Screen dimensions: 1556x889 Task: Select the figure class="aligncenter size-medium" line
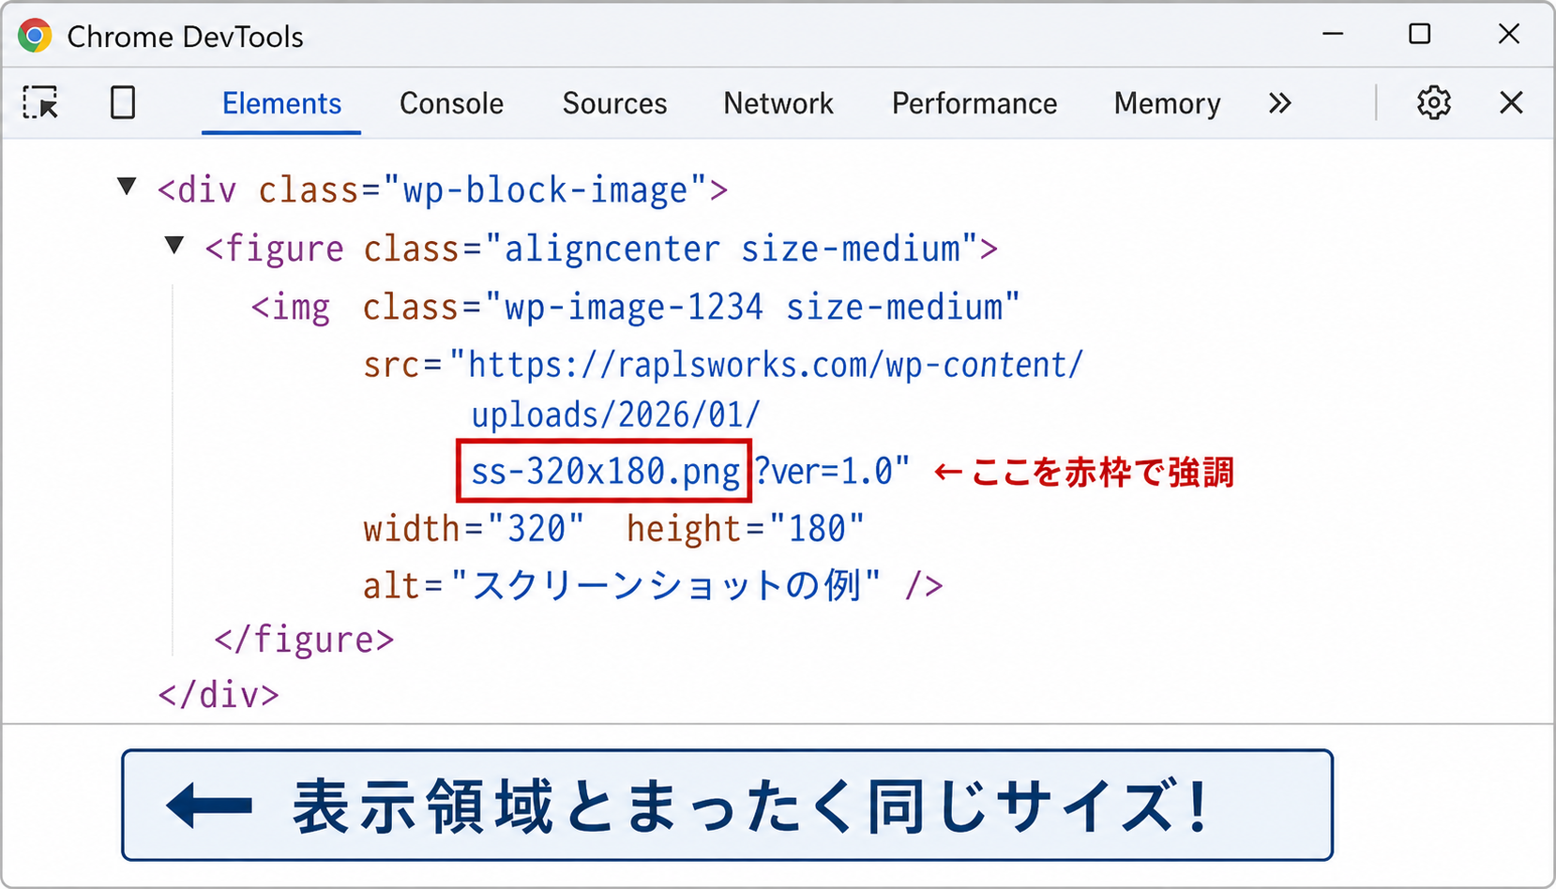click(x=601, y=249)
